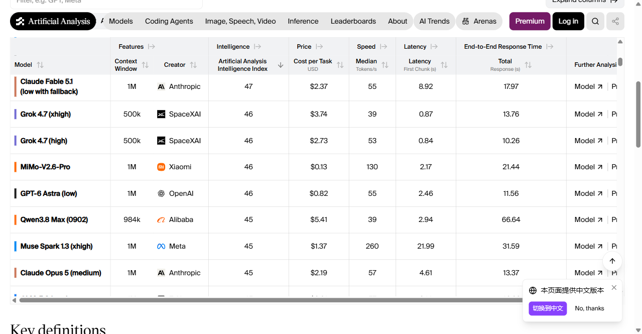Click the Anthropic logo in Claude Opus 5 row
This screenshot has height=334, width=642.
pos(161,273)
